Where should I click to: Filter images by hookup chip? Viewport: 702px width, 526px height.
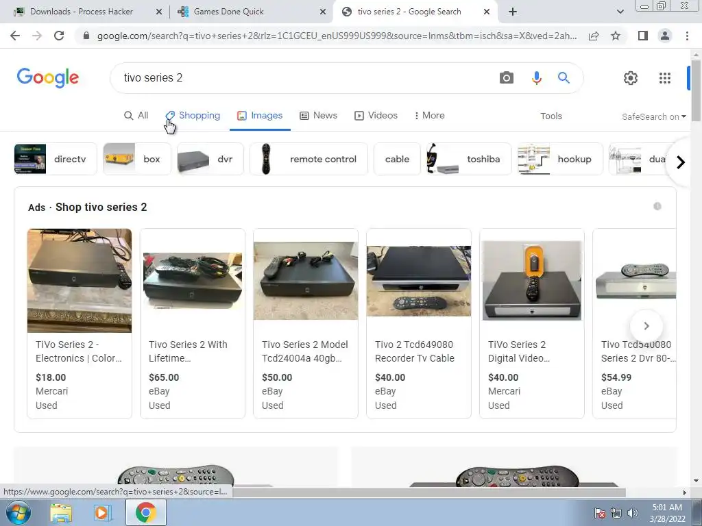point(560,159)
